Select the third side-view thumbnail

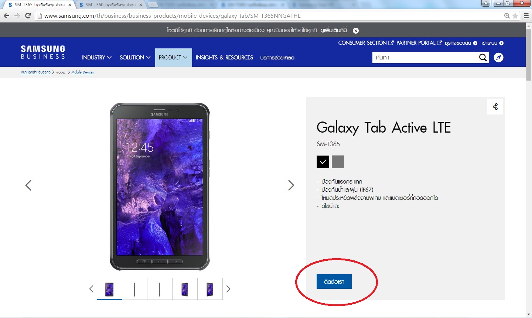point(160,289)
